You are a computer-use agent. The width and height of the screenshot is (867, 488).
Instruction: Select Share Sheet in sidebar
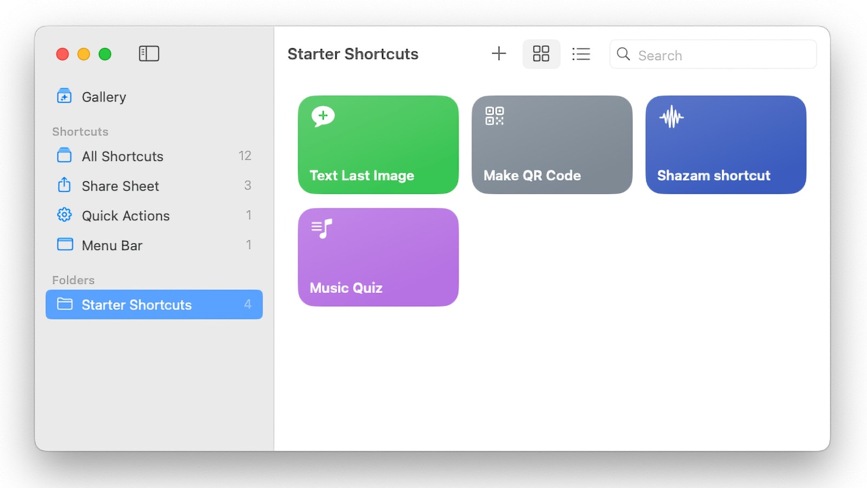pyautogui.click(x=154, y=186)
